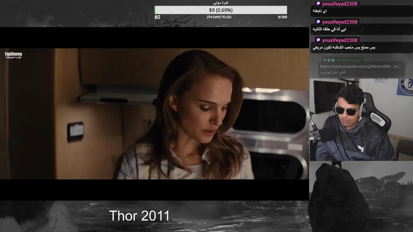Open yousifeyad2308 name above "ابي أنا في حلقه الثانيه"
413x232 pixels.
tap(340, 22)
